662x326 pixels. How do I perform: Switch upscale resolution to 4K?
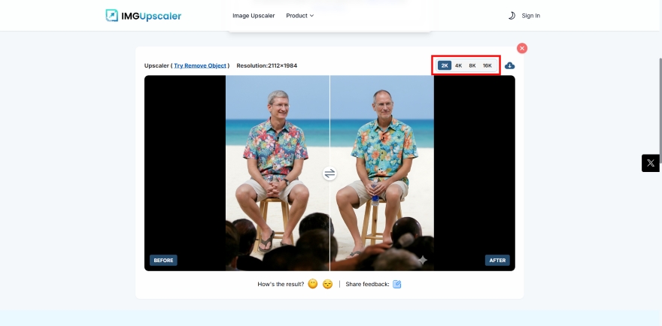(x=458, y=65)
